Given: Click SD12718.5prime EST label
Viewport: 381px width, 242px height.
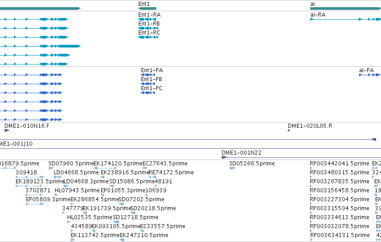Looking at the screenshot, I should 136,217.
